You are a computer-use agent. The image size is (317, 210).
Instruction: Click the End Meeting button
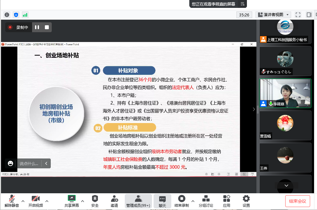point(298,201)
